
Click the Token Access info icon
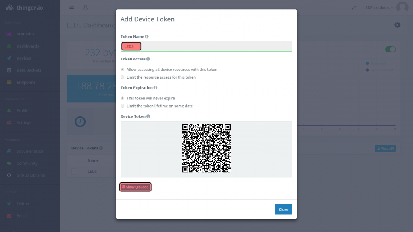click(148, 59)
